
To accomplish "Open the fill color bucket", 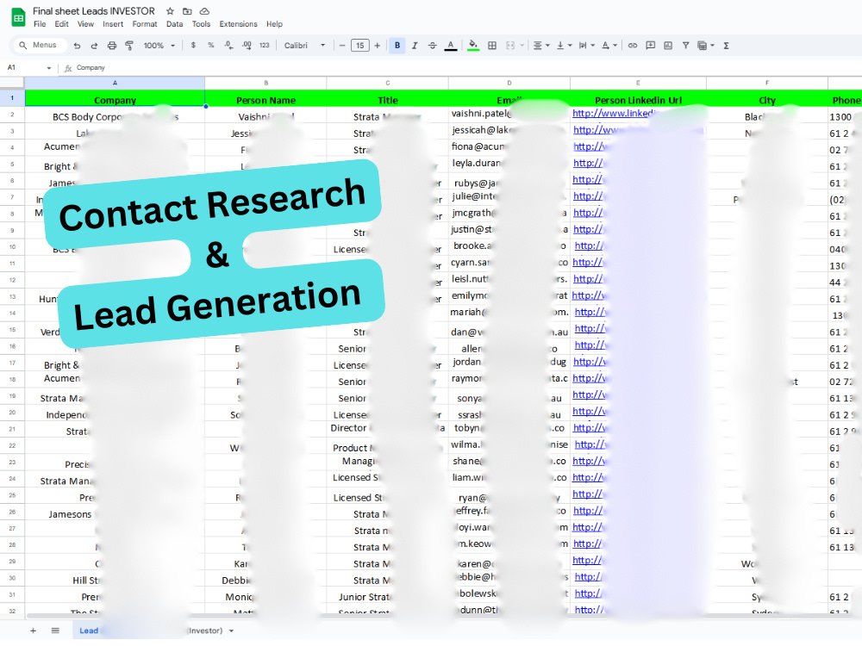I will (x=473, y=46).
